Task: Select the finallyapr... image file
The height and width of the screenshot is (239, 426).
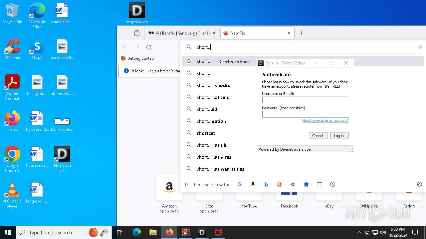Action: tap(37, 86)
